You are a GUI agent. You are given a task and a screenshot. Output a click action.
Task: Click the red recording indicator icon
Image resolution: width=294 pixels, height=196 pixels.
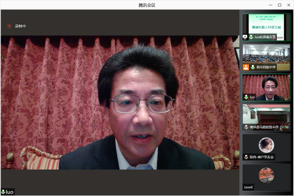coord(9,26)
